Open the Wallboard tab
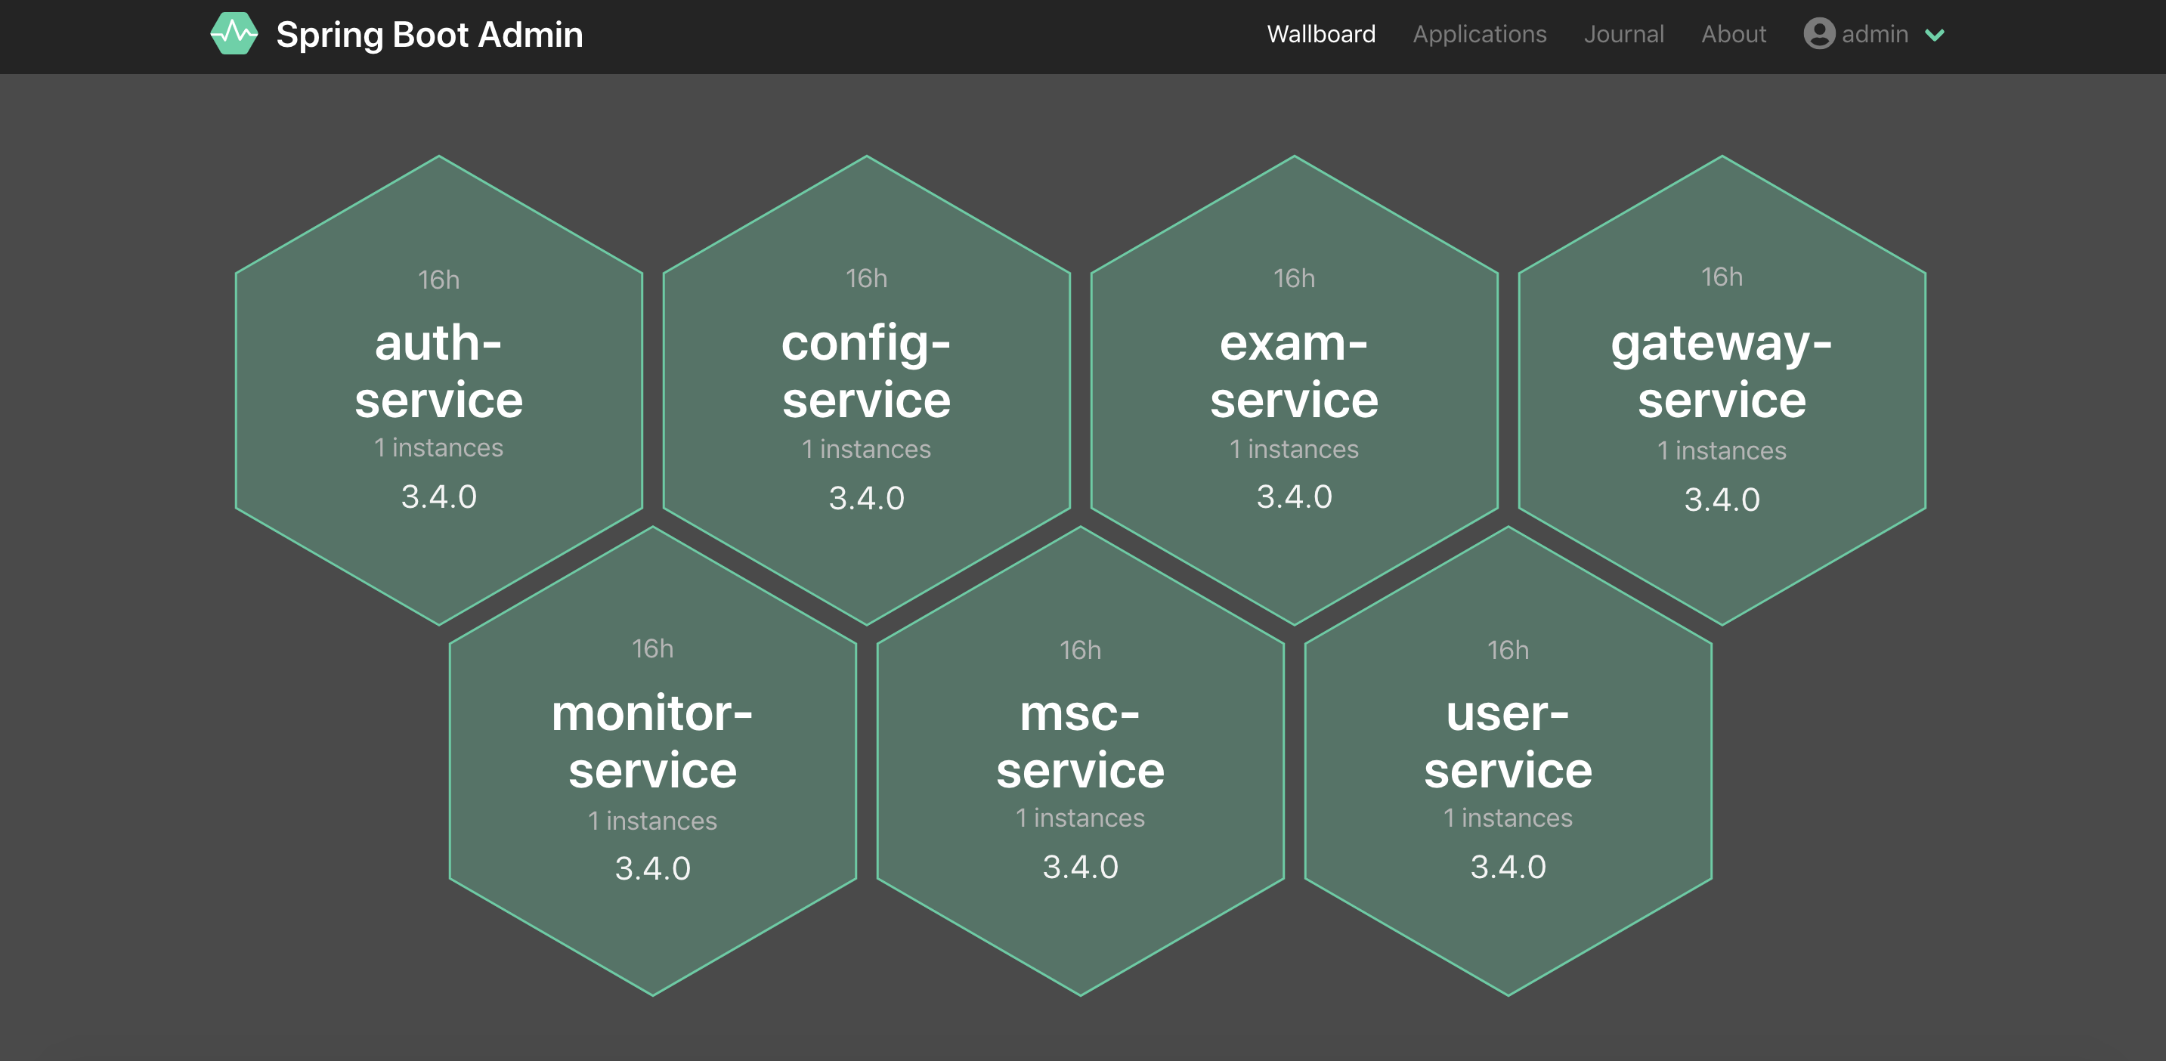This screenshot has width=2166, height=1061. click(x=1321, y=34)
